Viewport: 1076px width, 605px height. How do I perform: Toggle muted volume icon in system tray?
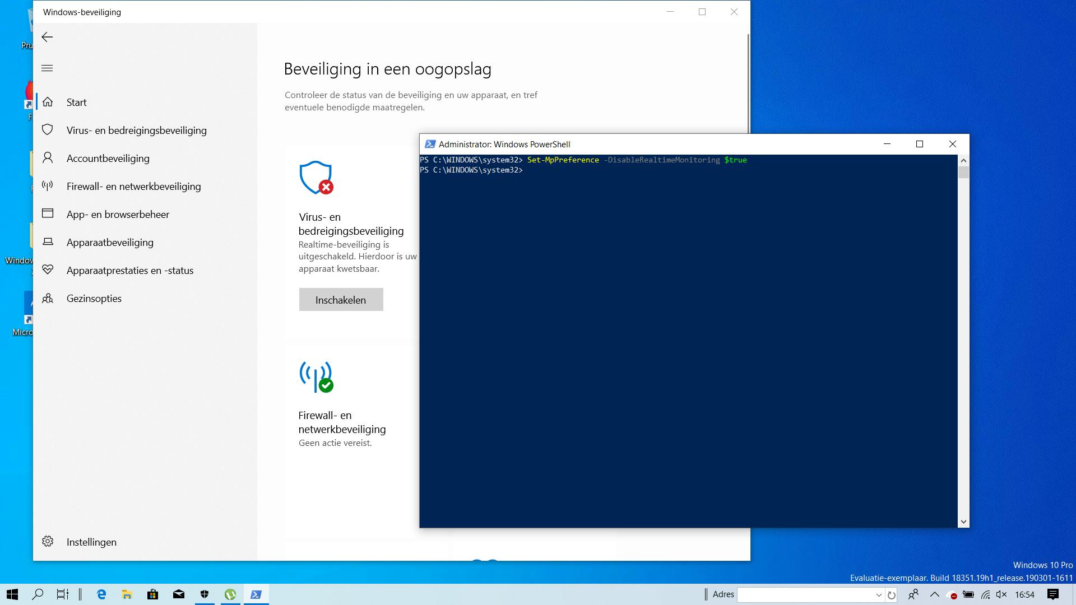[1002, 594]
